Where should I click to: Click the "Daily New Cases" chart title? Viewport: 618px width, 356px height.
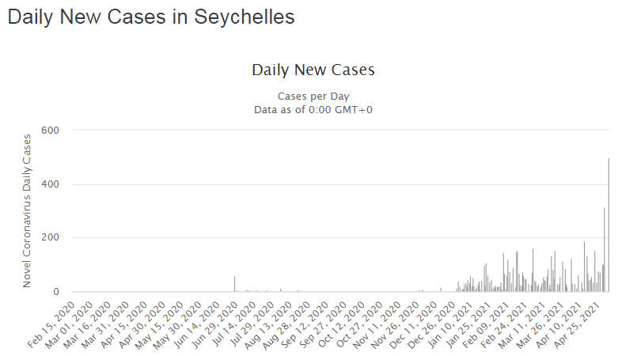point(313,70)
